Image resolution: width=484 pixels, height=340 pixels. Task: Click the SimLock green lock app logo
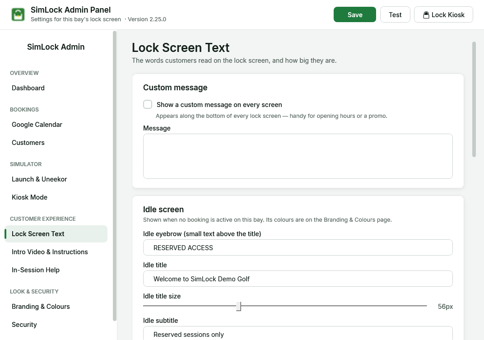tap(18, 14)
